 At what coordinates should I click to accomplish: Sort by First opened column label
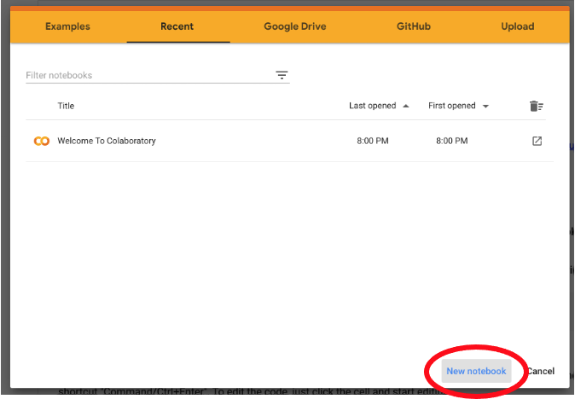(x=451, y=106)
